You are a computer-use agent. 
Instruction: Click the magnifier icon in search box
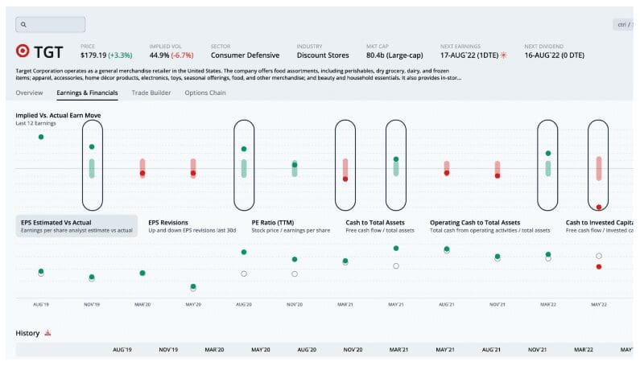tap(24, 25)
